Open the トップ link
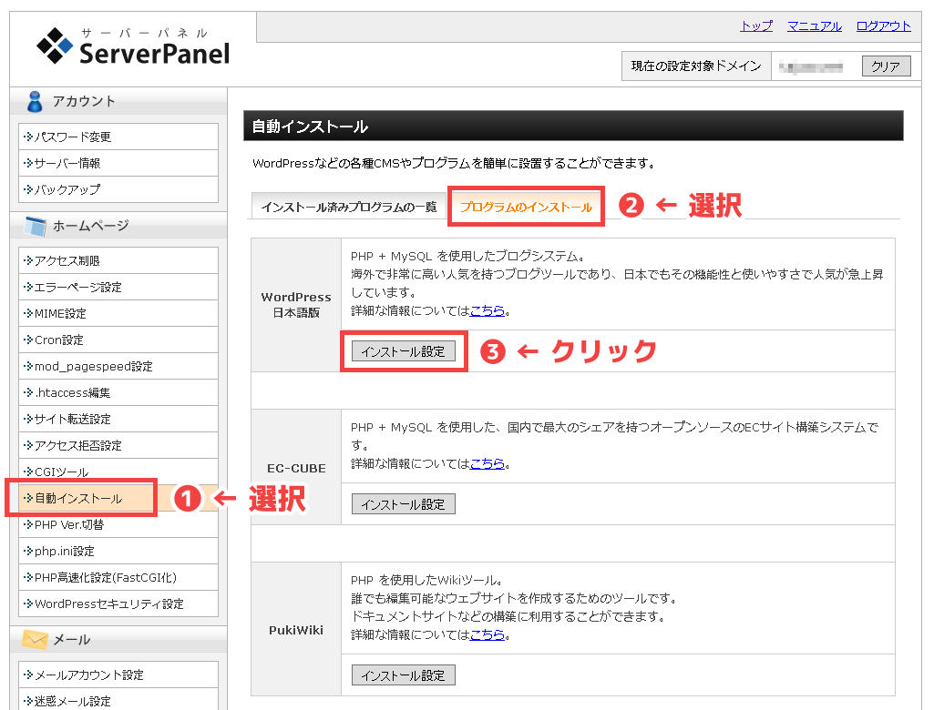 tap(756, 26)
